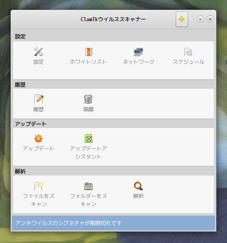Click the expired signature notice bar
This screenshot has width=227, height=243.
[x=113, y=223]
